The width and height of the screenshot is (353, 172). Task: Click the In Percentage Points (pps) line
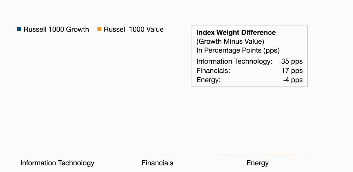[x=238, y=50]
